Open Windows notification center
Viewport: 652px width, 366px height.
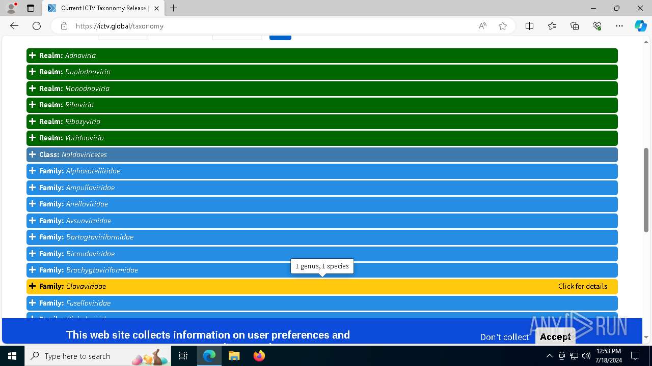(636, 356)
